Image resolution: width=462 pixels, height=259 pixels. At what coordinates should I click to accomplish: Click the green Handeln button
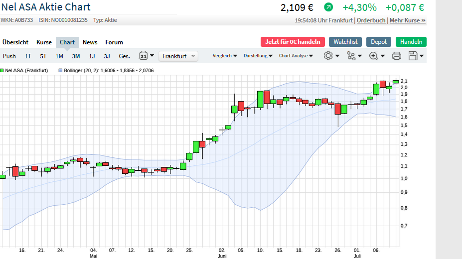[x=411, y=42]
